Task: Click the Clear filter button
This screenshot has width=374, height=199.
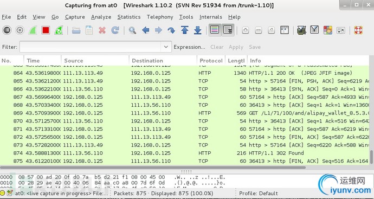Action: [x=217, y=47]
